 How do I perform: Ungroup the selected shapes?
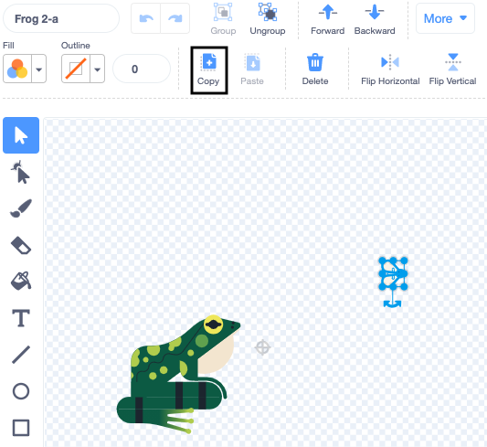click(x=268, y=19)
